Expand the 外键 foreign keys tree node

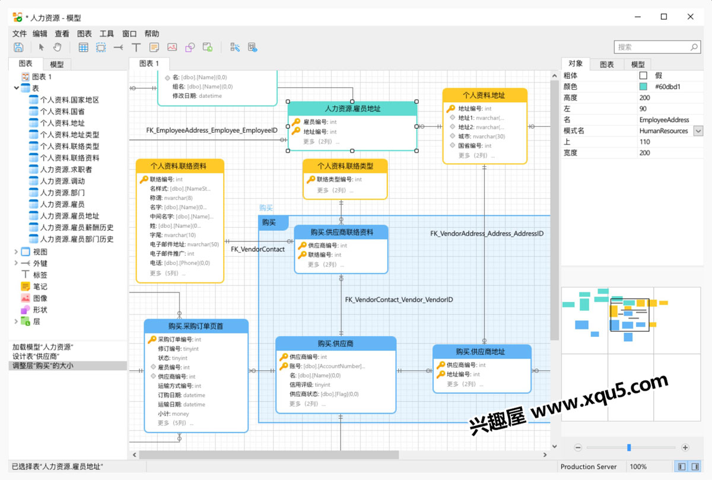point(16,263)
